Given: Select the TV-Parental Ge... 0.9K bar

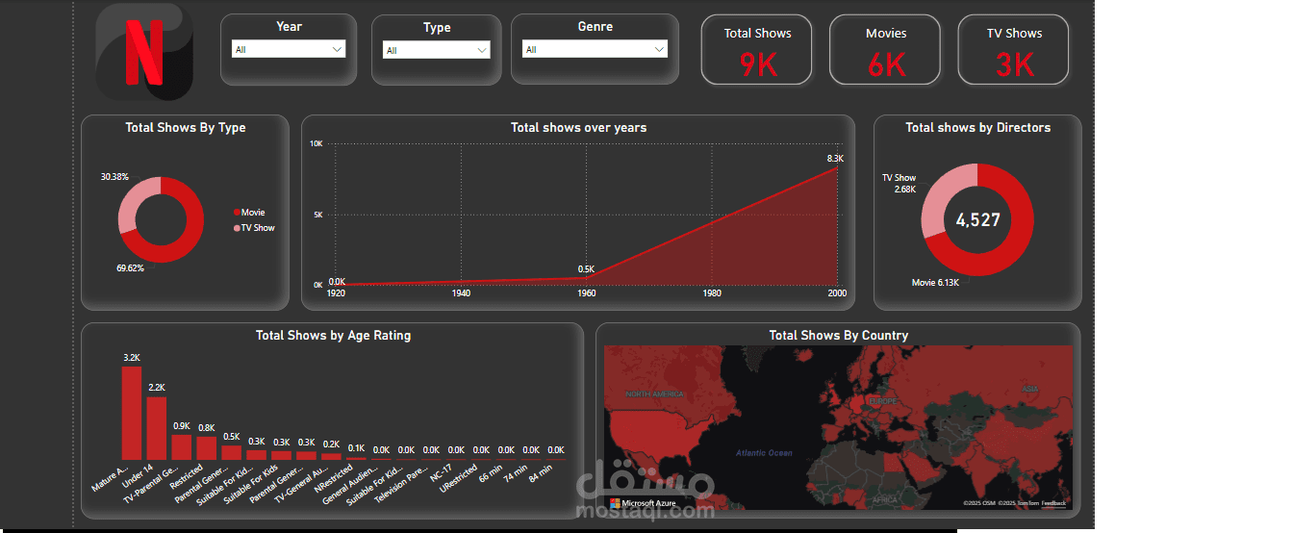Looking at the screenshot, I should click(181, 446).
